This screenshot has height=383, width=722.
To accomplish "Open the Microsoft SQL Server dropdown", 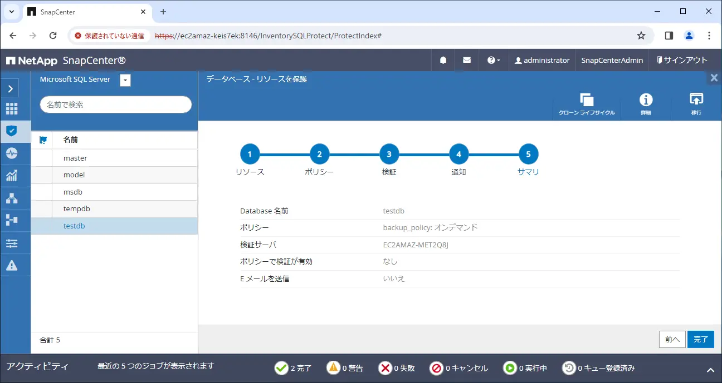I will (x=125, y=81).
